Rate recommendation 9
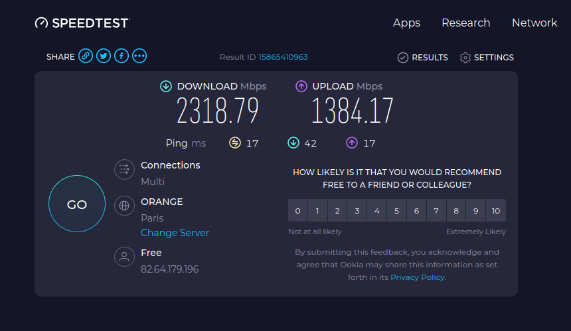 [475, 210]
